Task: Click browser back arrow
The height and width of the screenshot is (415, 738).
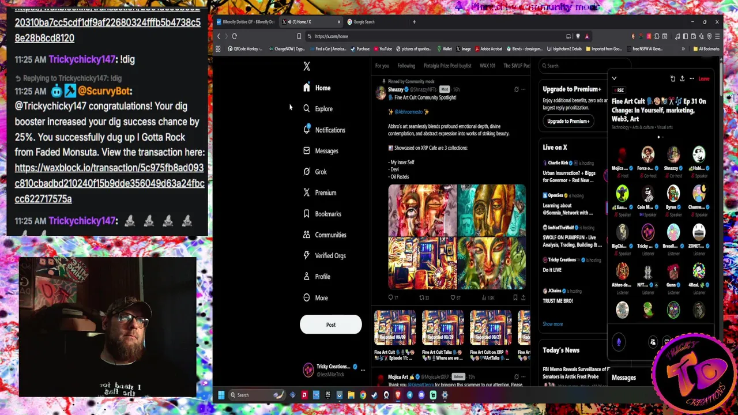Action: pos(219,36)
